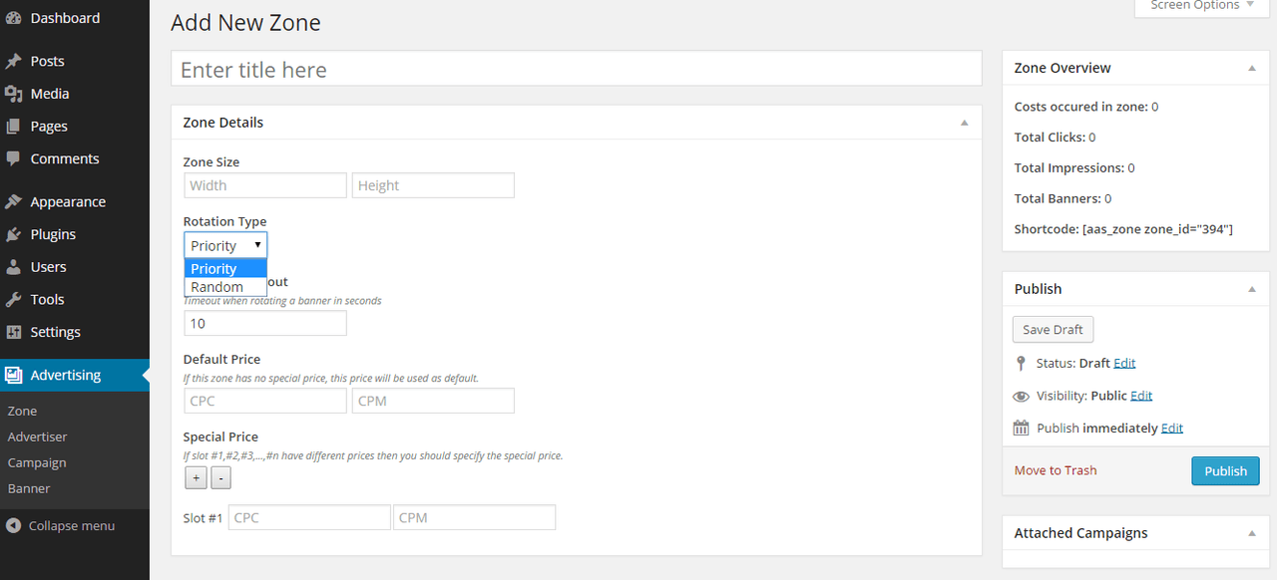1277x580 pixels.
Task: Click the Tools wrench icon
Action: point(13,299)
